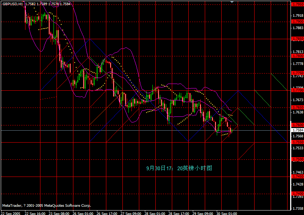Click the 1.7650 price level label
Viewport: 304px width, 215px height.
click(x=298, y=107)
